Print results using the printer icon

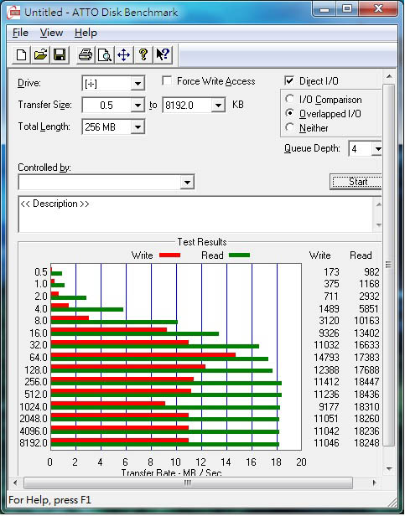point(86,54)
